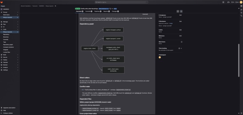Open the create new plus button

tap(223, 2)
